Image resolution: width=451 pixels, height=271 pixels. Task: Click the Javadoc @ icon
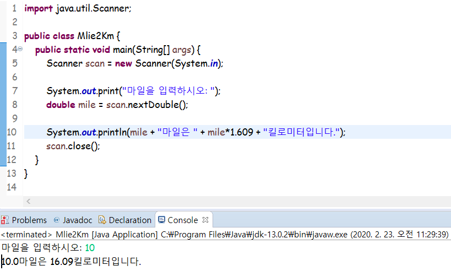(57, 220)
